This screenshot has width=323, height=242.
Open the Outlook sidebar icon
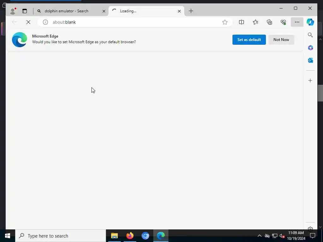[x=310, y=60]
